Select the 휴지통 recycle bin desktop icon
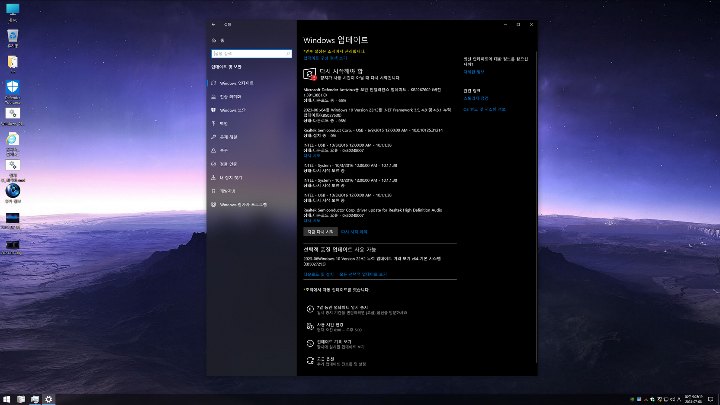This screenshot has width=720, height=405. coord(13,39)
